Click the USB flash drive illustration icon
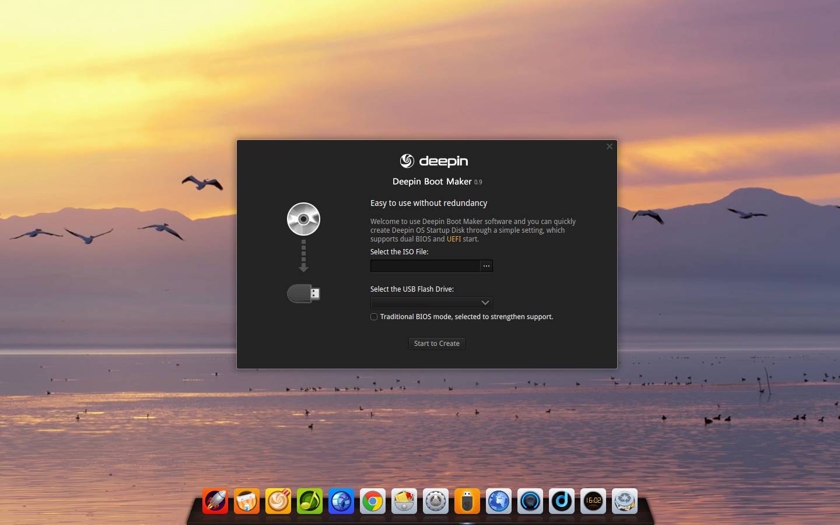Viewport: 840px width, 525px height. pyautogui.click(x=303, y=293)
